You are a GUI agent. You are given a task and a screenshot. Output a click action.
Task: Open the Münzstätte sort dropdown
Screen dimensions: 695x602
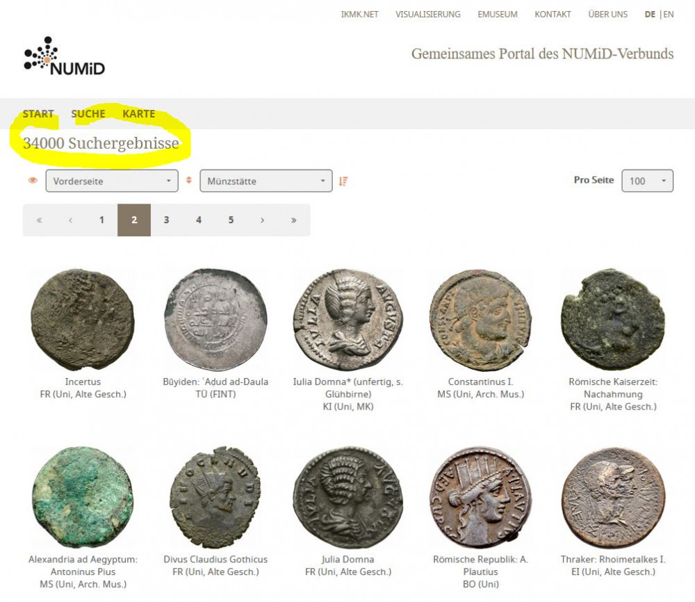pyautogui.click(x=265, y=181)
